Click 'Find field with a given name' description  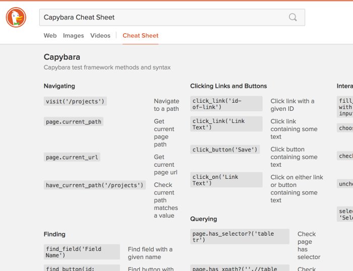(x=150, y=253)
